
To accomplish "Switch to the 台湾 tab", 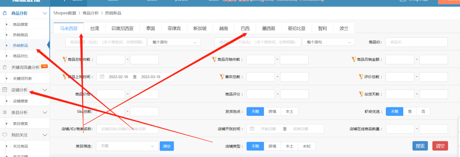I will coord(95,28).
